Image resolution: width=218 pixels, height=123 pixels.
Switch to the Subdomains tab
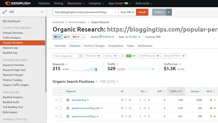point(145,46)
